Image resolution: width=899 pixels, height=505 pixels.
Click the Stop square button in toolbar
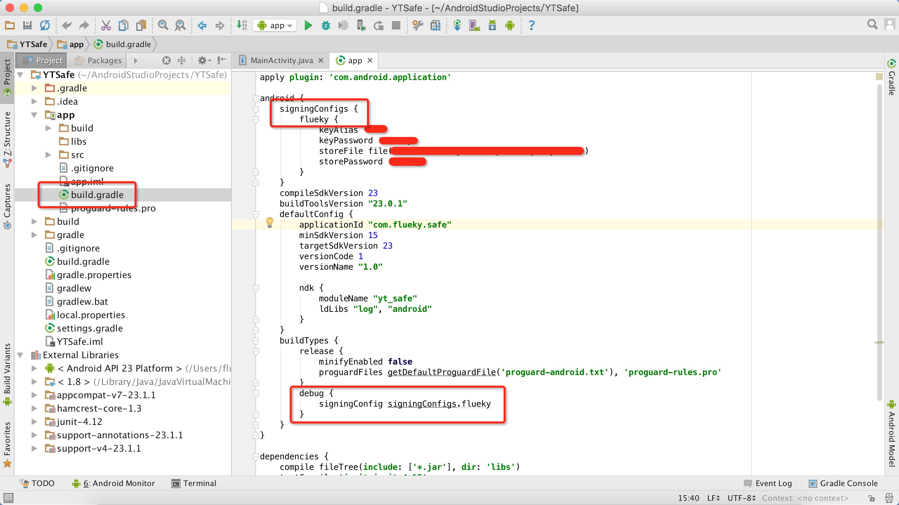[396, 25]
